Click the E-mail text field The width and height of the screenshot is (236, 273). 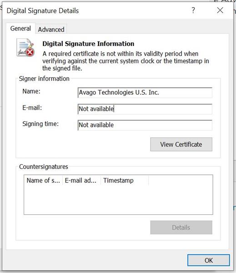click(x=145, y=109)
